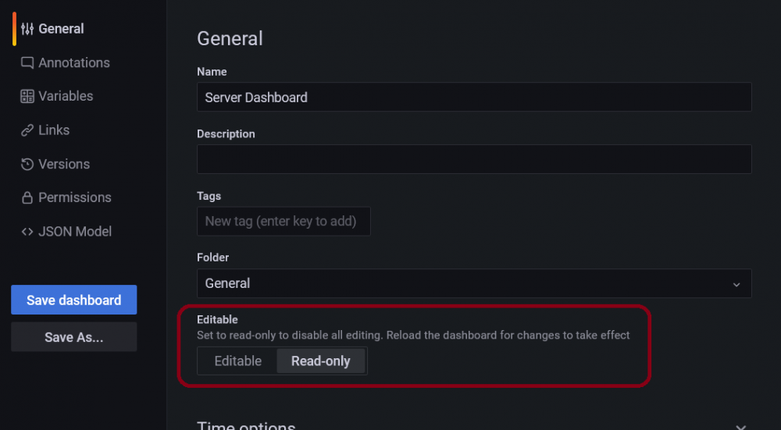Click the JSON Model code brackets icon
The image size is (781, 430).
pyautogui.click(x=27, y=232)
